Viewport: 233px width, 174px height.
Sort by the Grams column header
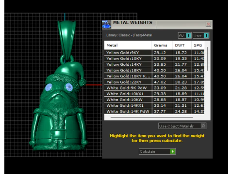click(162, 45)
